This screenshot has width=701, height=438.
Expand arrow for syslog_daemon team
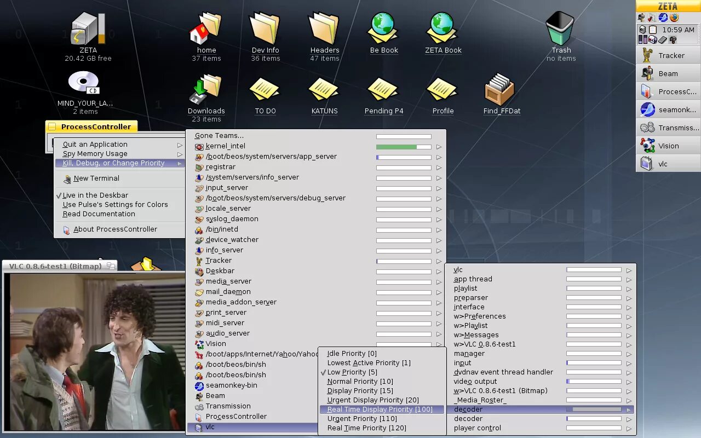tap(439, 220)
